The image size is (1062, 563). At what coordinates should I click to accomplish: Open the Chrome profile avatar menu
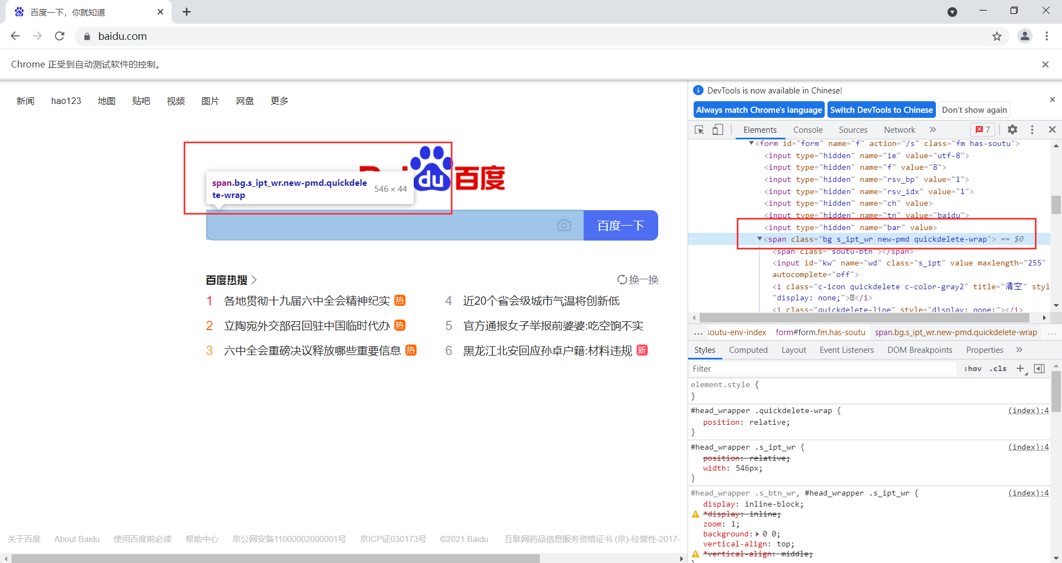click(x=1025, y=36)
